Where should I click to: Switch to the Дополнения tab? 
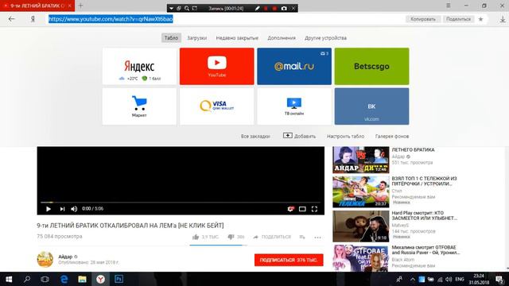(x=282, y=38)
